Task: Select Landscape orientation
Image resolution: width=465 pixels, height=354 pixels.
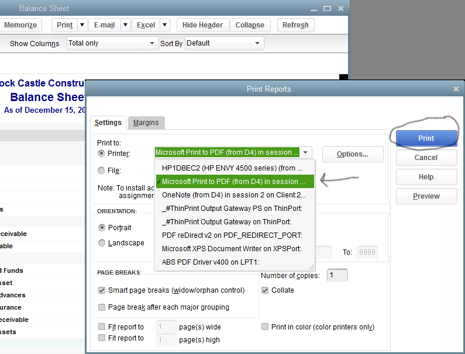Action: click(x=102, y=243)
